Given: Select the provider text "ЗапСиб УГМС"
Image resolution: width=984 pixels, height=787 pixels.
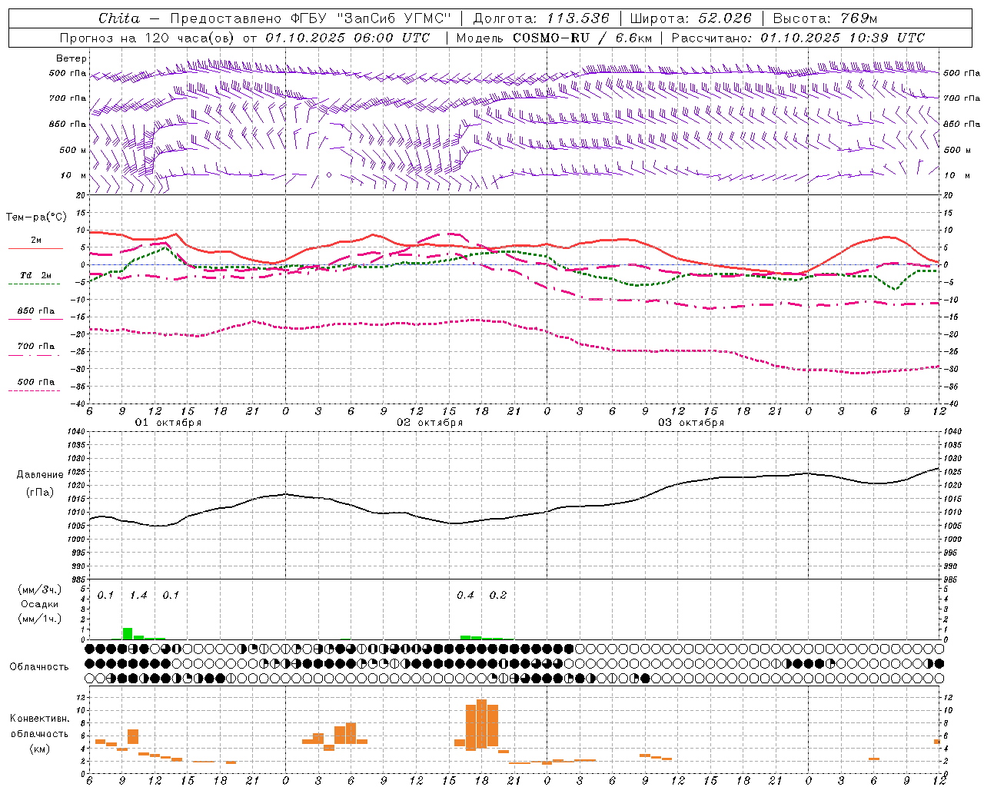Looking at the screenshot, I should 394,18.
